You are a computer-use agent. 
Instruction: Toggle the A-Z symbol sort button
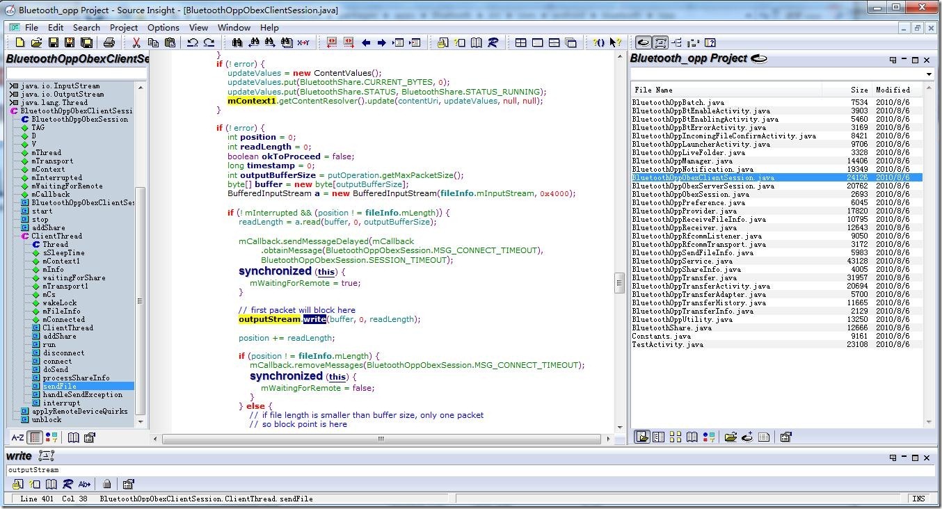click(17, 437)
